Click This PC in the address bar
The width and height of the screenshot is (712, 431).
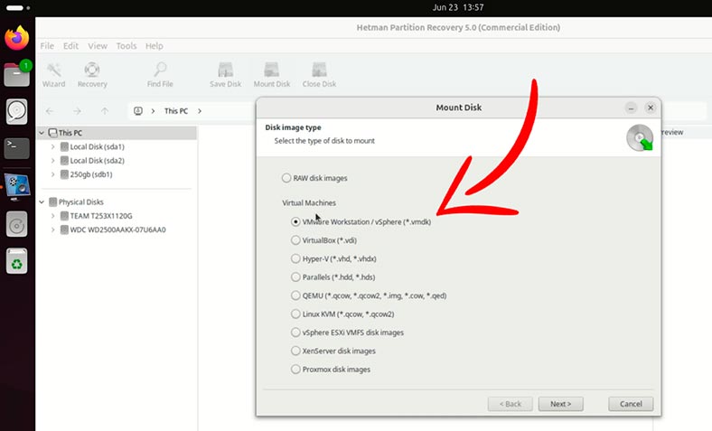[175, 111]
